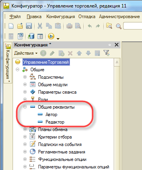Expand the Регламентные задания node

pos(25,152)
